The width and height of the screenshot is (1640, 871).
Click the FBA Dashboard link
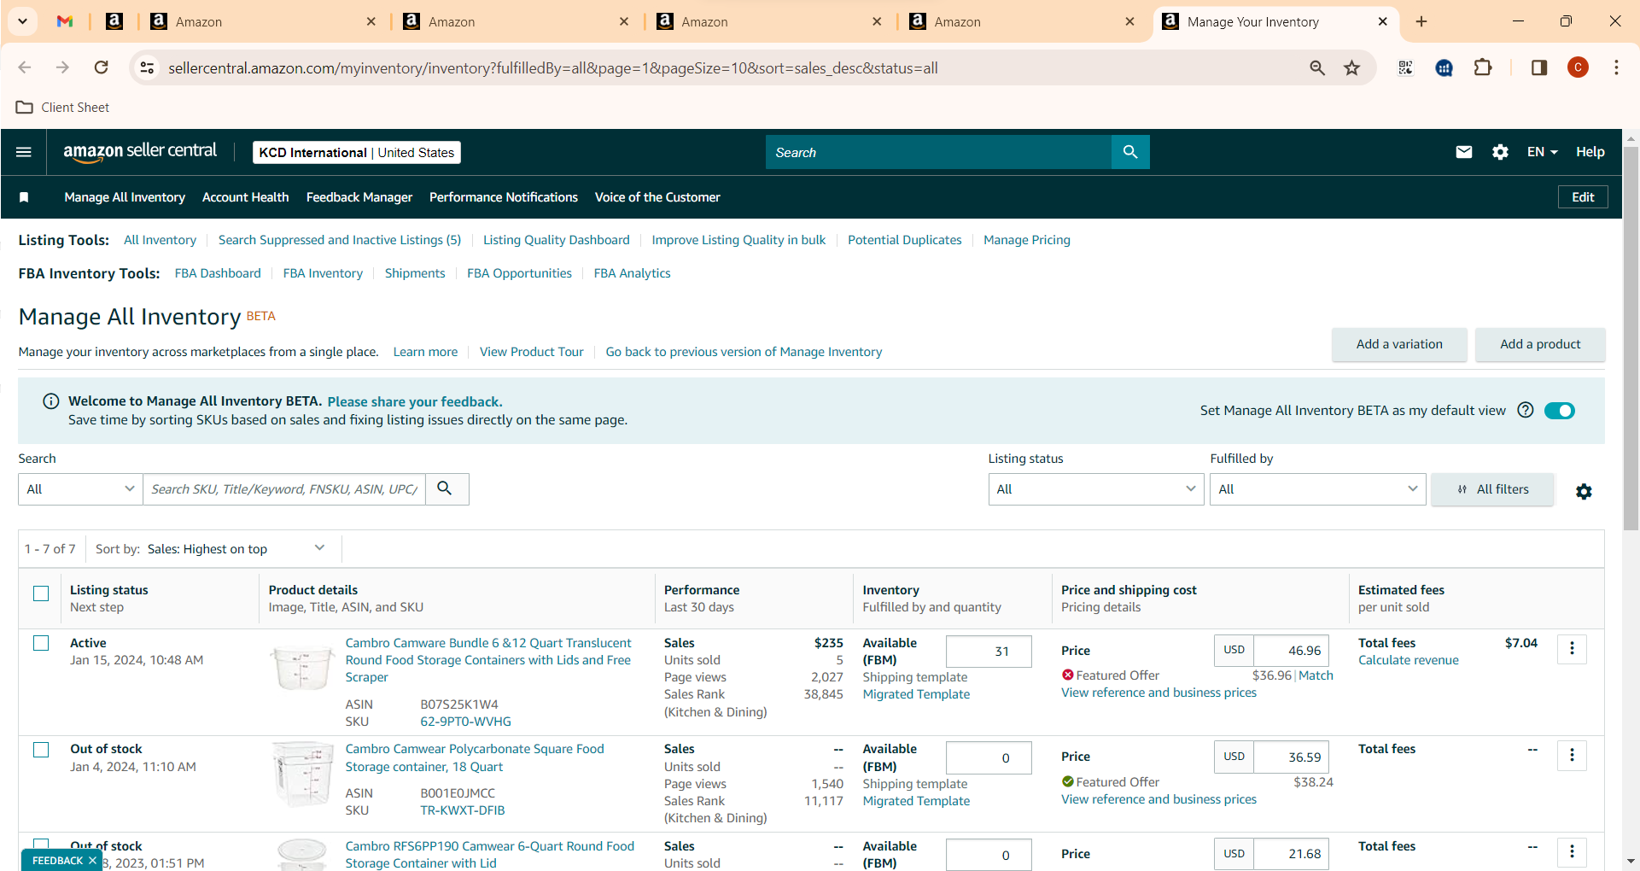tap(218, 273)
